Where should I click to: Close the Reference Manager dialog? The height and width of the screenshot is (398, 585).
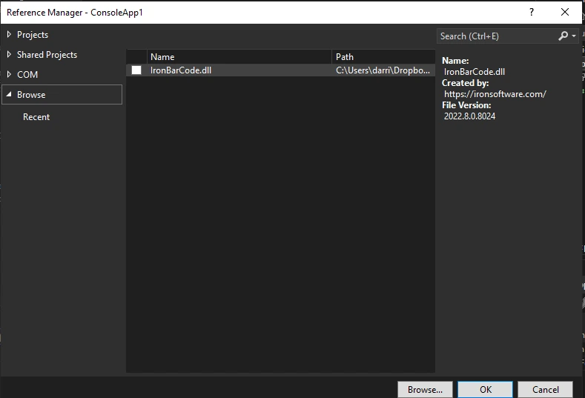[x=566, y=13]
